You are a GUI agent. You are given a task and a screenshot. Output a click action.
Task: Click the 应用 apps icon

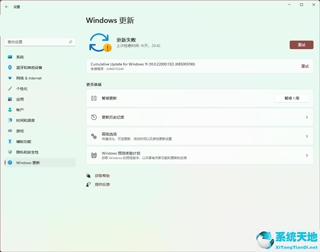[x=10, y=99]
